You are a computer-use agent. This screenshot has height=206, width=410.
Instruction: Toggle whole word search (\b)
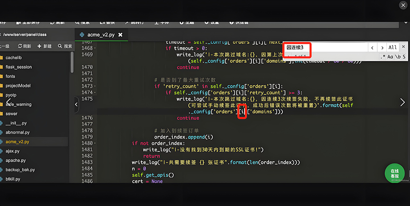coord(397,57)
